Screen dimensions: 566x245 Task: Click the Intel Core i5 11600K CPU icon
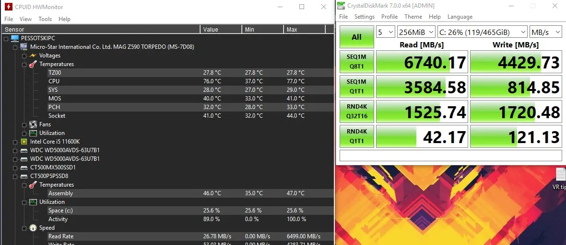coord(24,142)
